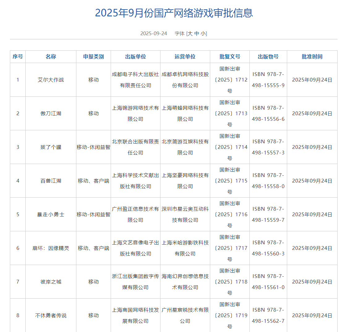Click the ISBN cell ending in 15557-3
The height and width of the screenshot is (332, 349).
[x=268, y=147]
